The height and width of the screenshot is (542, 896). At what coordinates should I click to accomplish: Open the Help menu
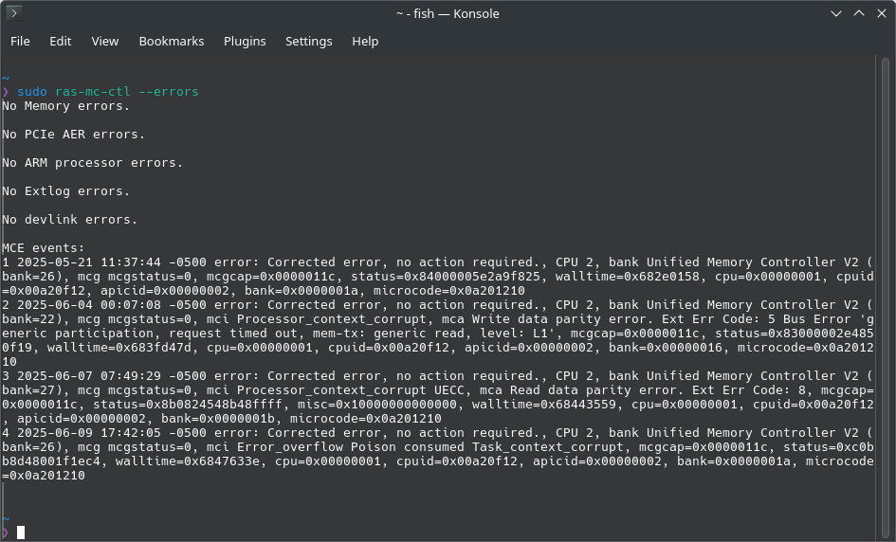(x=365, y=41)
